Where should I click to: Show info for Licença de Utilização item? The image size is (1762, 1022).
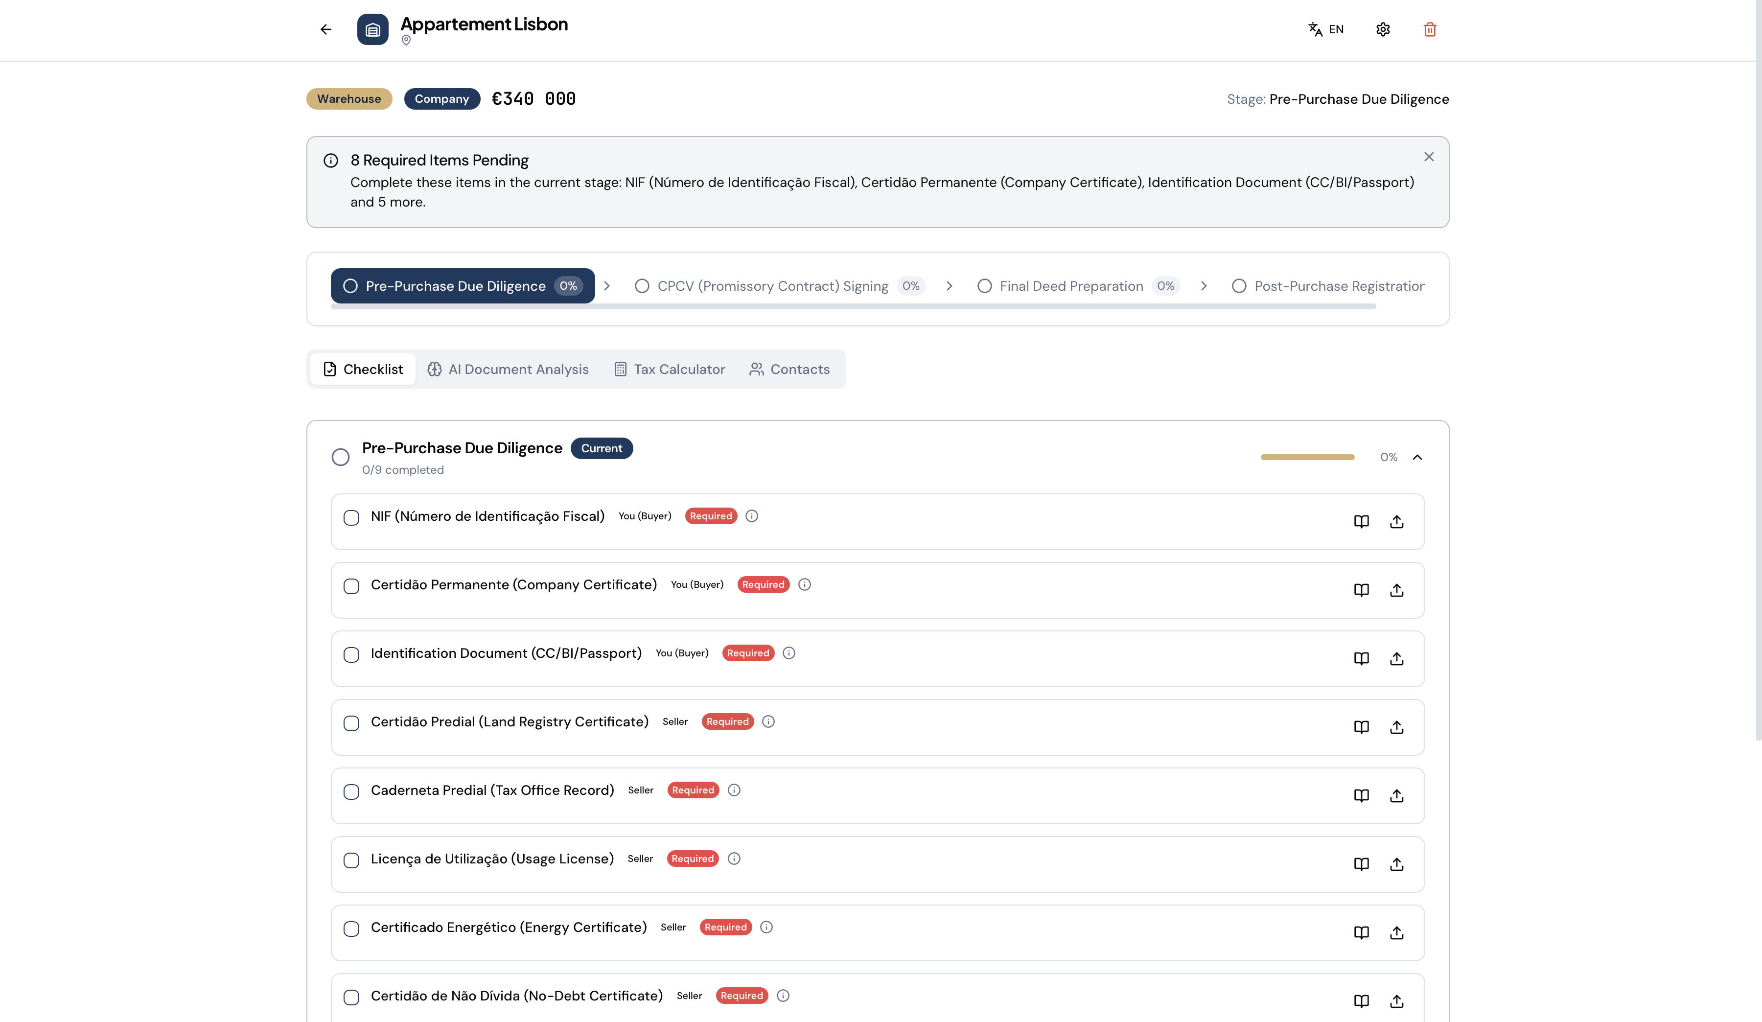click(x=734, y=859)
